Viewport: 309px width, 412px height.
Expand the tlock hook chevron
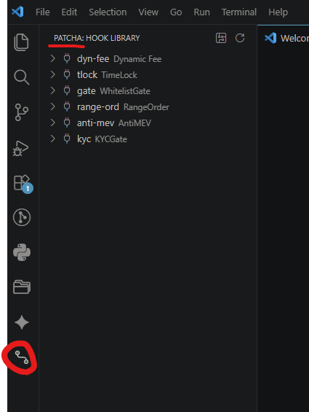point(52,74)
